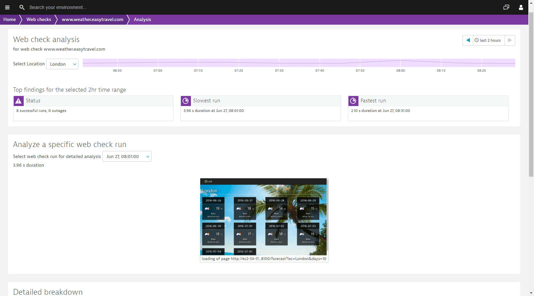Select the Fastest run finding card
534x296 pixels.
[428, 108]
